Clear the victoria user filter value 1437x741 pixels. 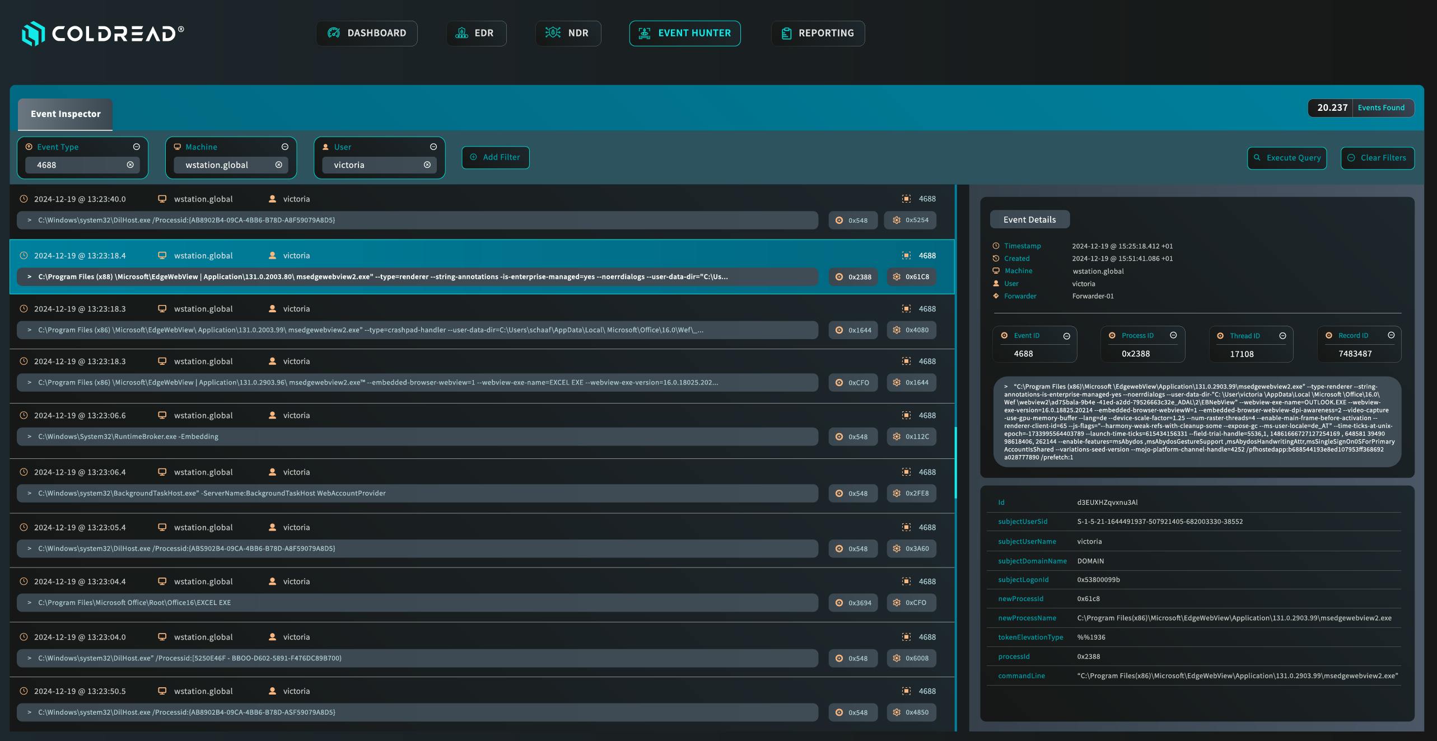[427, 165]
